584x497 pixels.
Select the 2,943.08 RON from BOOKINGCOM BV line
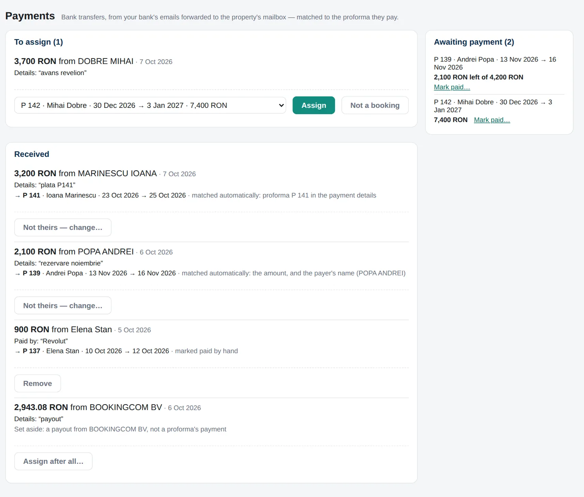(x=107, y=407)
